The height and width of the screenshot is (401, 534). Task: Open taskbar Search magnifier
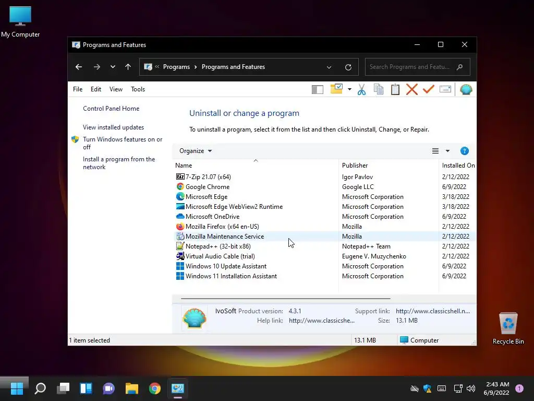[x=40, y=388]
